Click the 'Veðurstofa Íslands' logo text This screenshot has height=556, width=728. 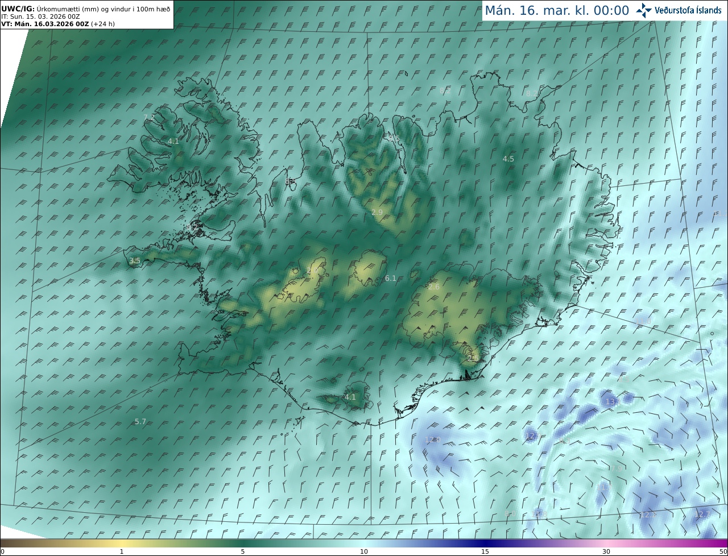(688, 10)
